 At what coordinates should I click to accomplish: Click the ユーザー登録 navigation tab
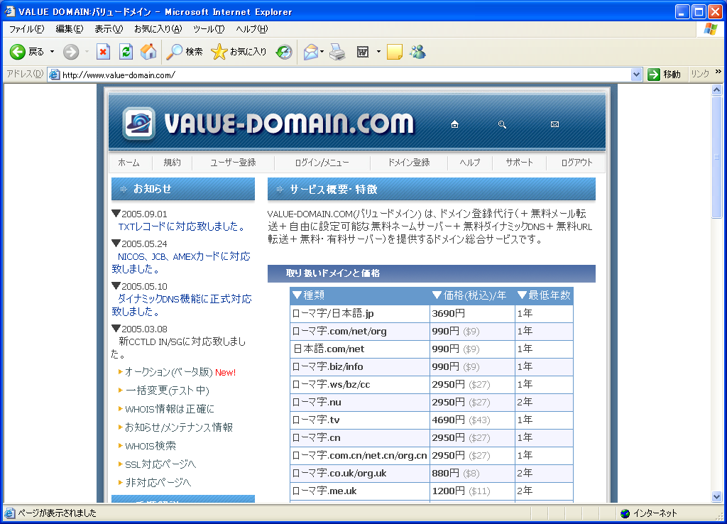(x=233, y=163)
